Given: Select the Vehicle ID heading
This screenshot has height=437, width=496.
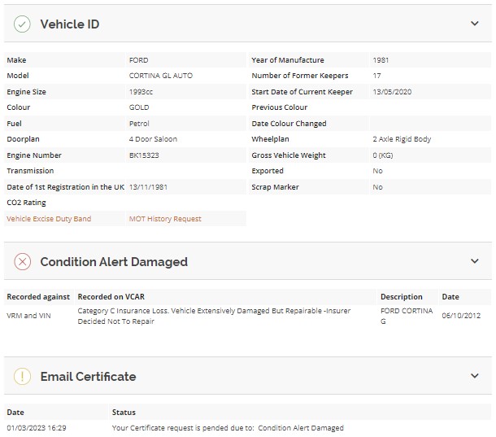Looking at the screenshot, I should [x=70, y=24].
